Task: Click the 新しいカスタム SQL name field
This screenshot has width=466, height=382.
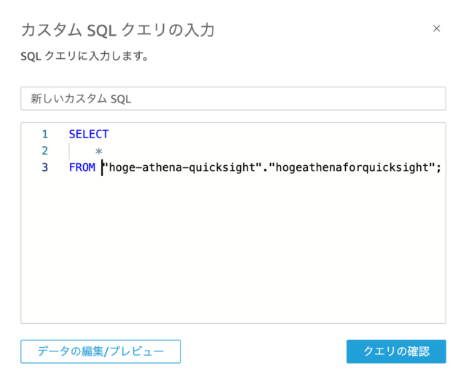Action: point(233,99)
